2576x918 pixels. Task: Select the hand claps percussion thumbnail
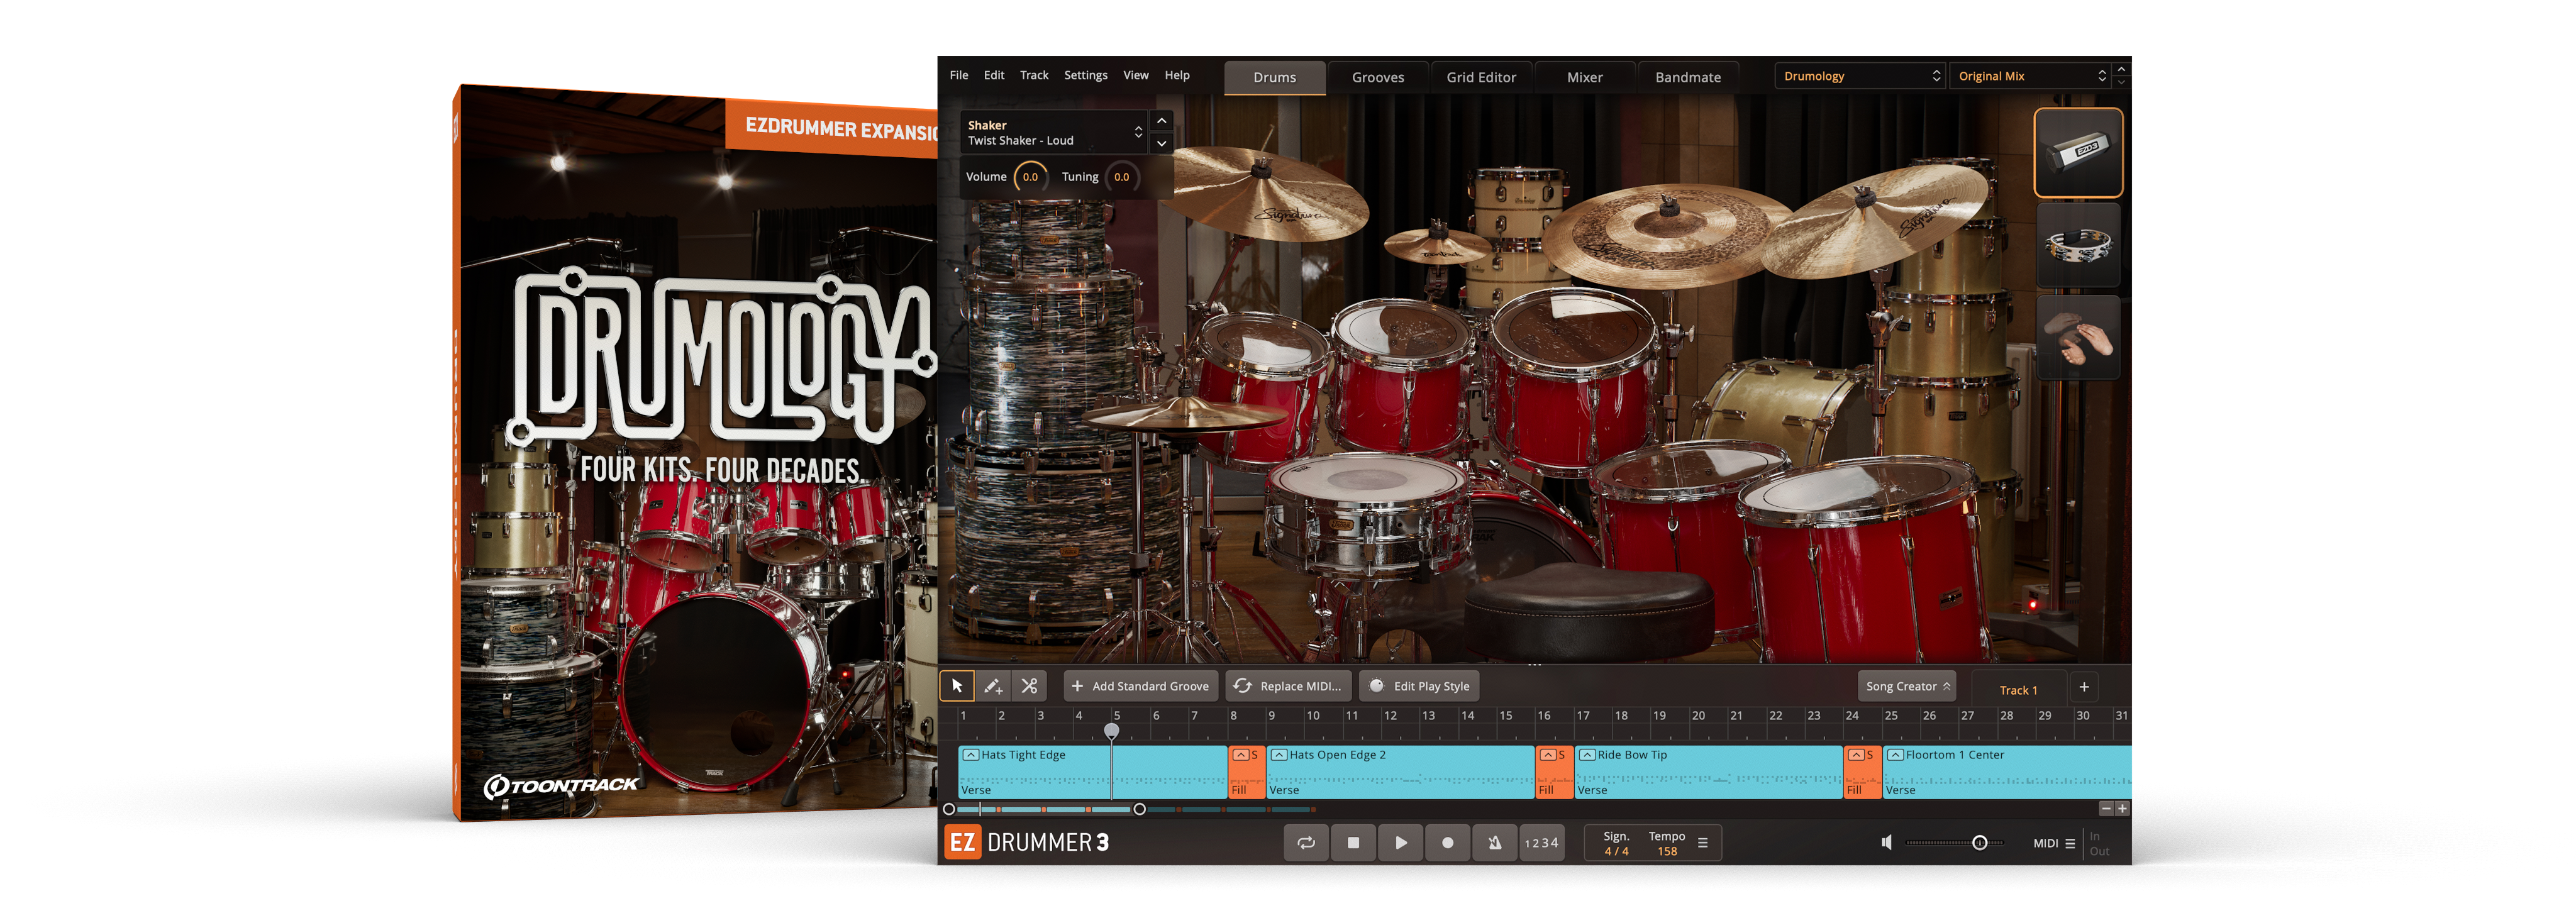click(2078, 337)
